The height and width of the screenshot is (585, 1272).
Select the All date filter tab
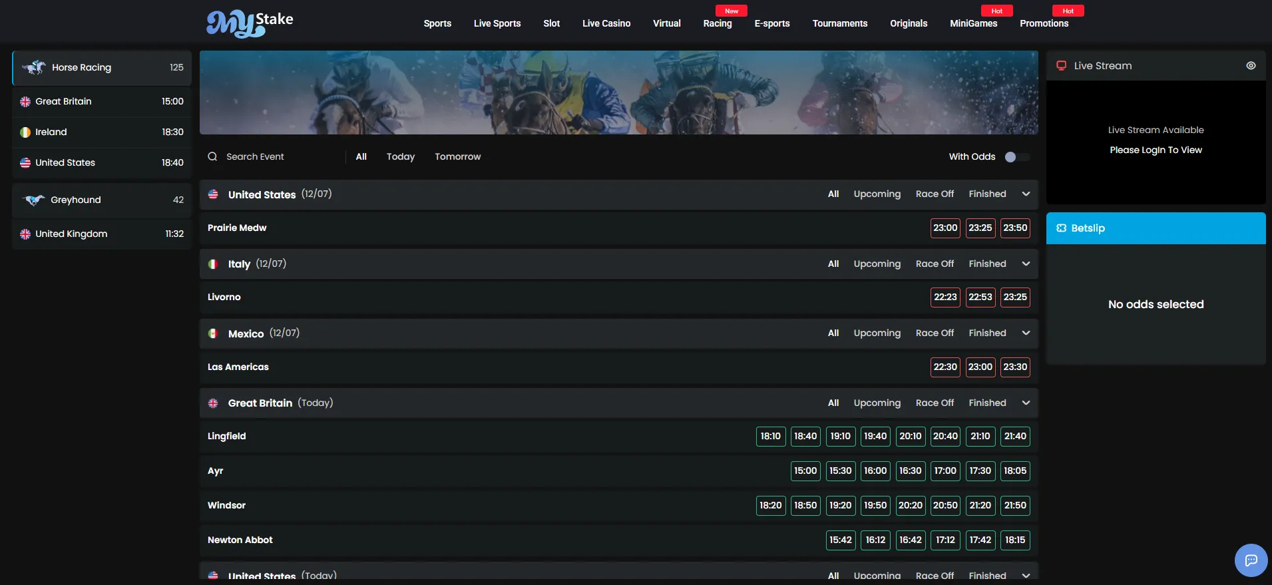361,157
